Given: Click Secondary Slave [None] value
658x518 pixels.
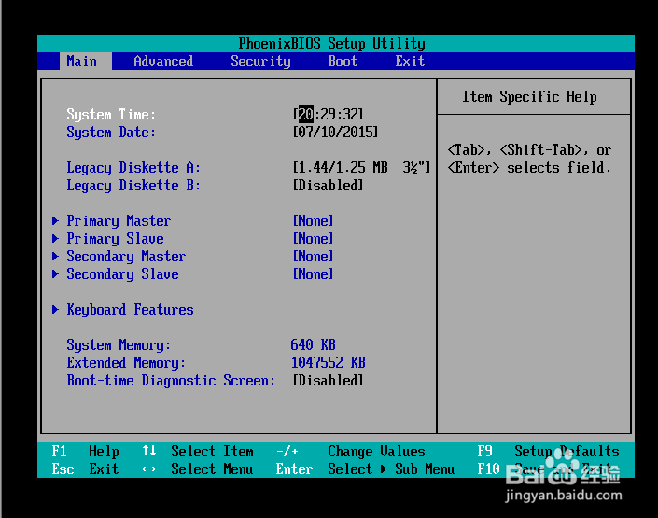Looking at the screenshot, I should (x=313, y=273).
